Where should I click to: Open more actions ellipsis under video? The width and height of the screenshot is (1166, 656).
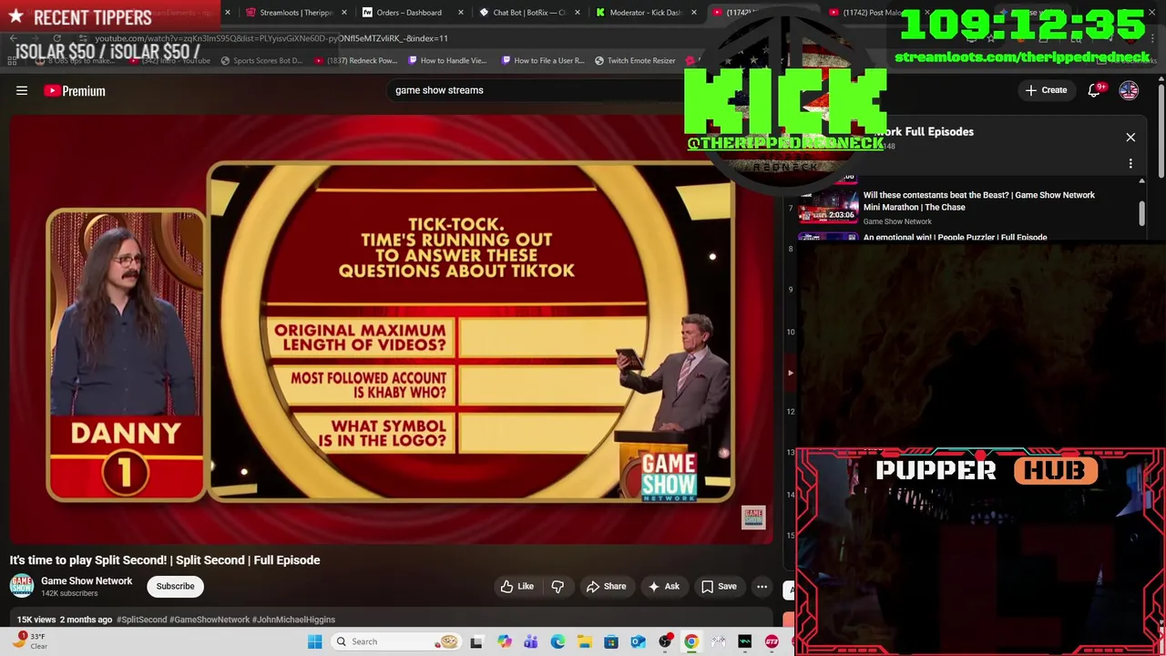[762, 587]
